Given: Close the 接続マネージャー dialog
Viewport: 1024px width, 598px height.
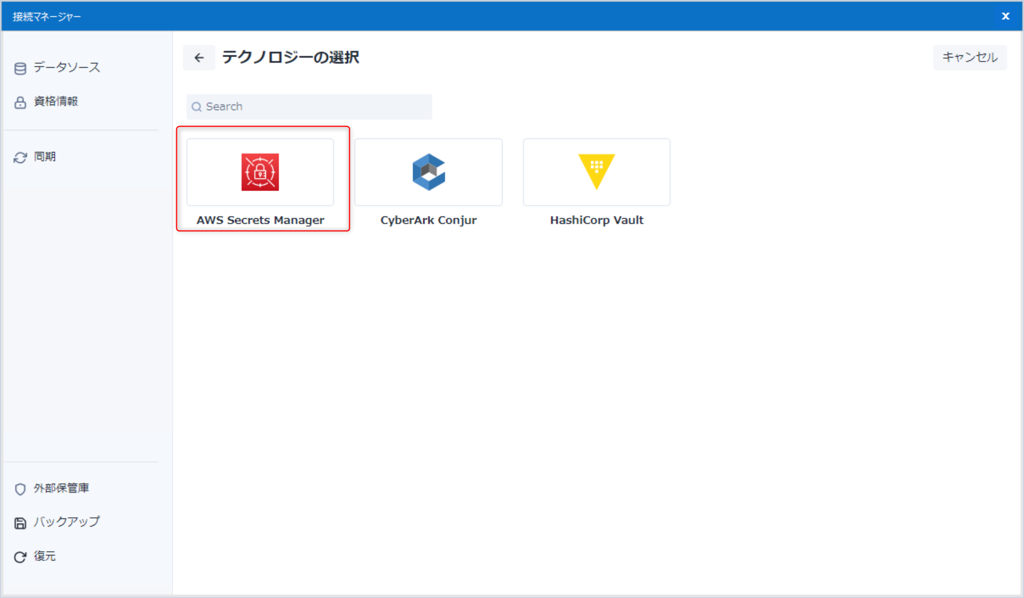Looking at the screenshot, I should (1005, 16).
